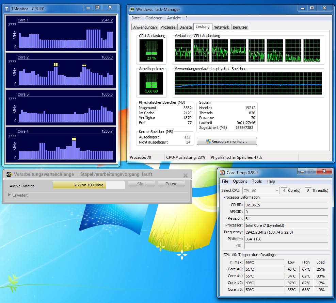Image resolution: width=336 pixels, height=303 pixels.
Task: Click the first CPU usage history graph
Action: tap(183, 50)
